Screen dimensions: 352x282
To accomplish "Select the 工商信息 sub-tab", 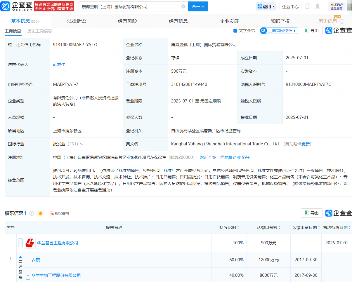I will (13, 31).
